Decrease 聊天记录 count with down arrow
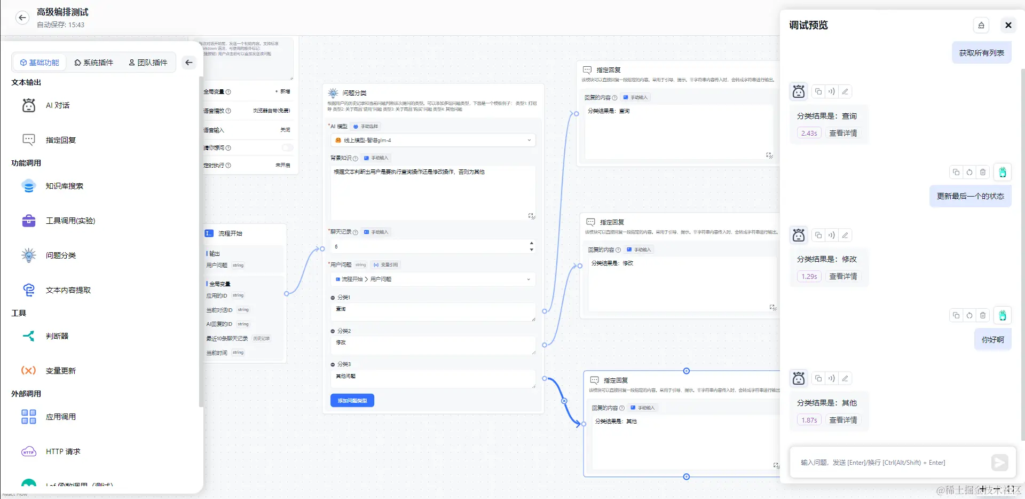The width and height of the screenshot is (1025, 499). coord(531,250)
